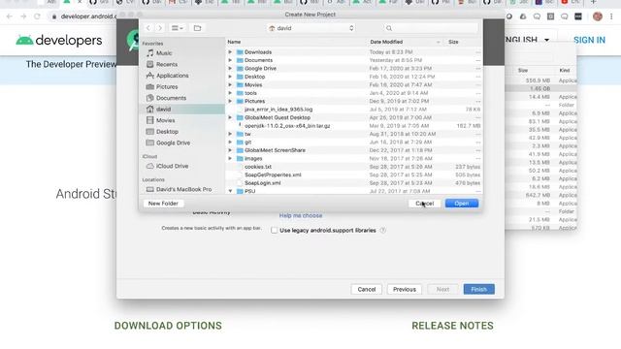Open the ENGLISH language dropdown

528,40
